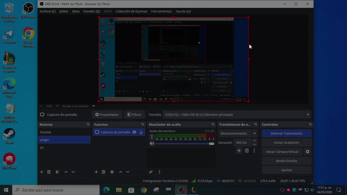The width and height of the screenshot is (347, 195).
Task: Add a new source with plus icon
Action: tap(96, 172)
